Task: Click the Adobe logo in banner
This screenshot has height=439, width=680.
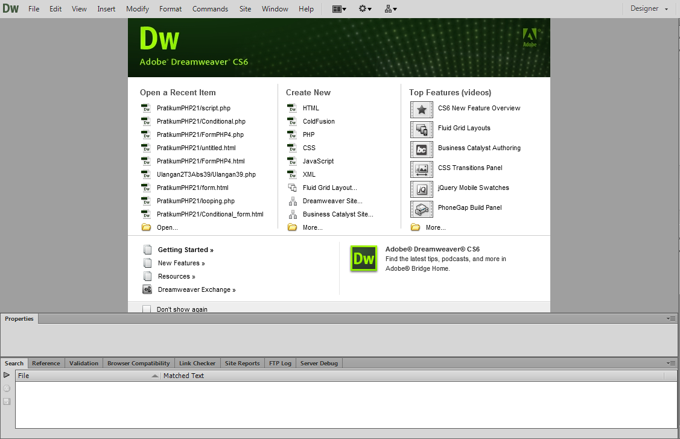Action: [530, 37]
